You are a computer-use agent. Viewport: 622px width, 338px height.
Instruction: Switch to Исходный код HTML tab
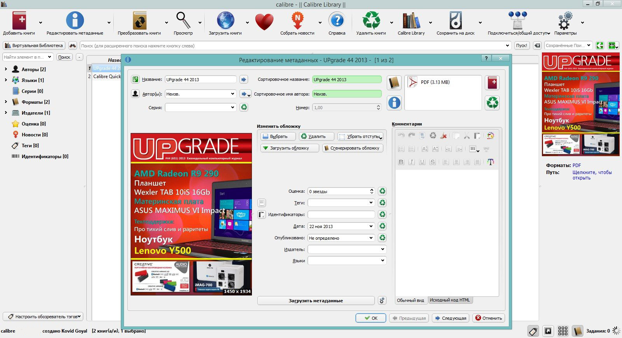click(x=450, y=300)
